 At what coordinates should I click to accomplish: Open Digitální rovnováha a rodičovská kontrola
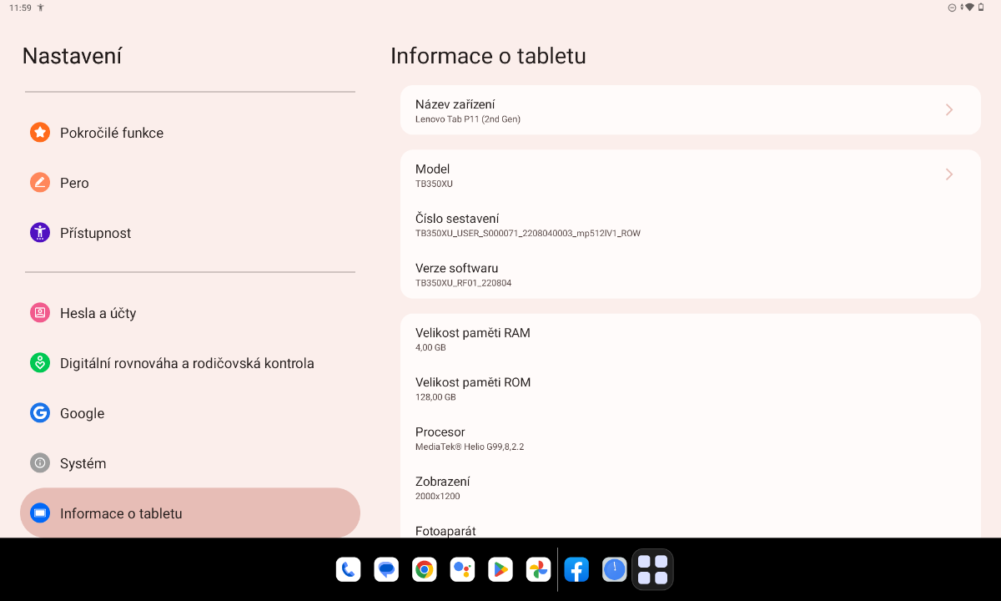pyautogui.click(x=187, y=363)
